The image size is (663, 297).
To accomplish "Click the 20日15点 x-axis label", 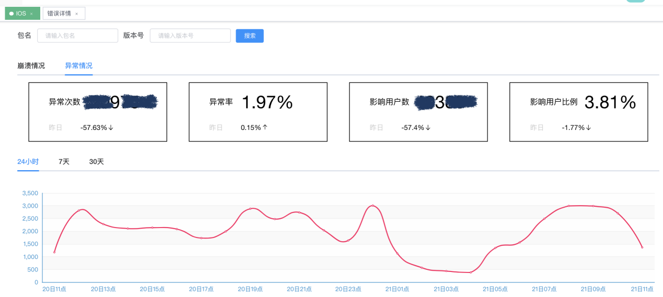I will (152, 289).
